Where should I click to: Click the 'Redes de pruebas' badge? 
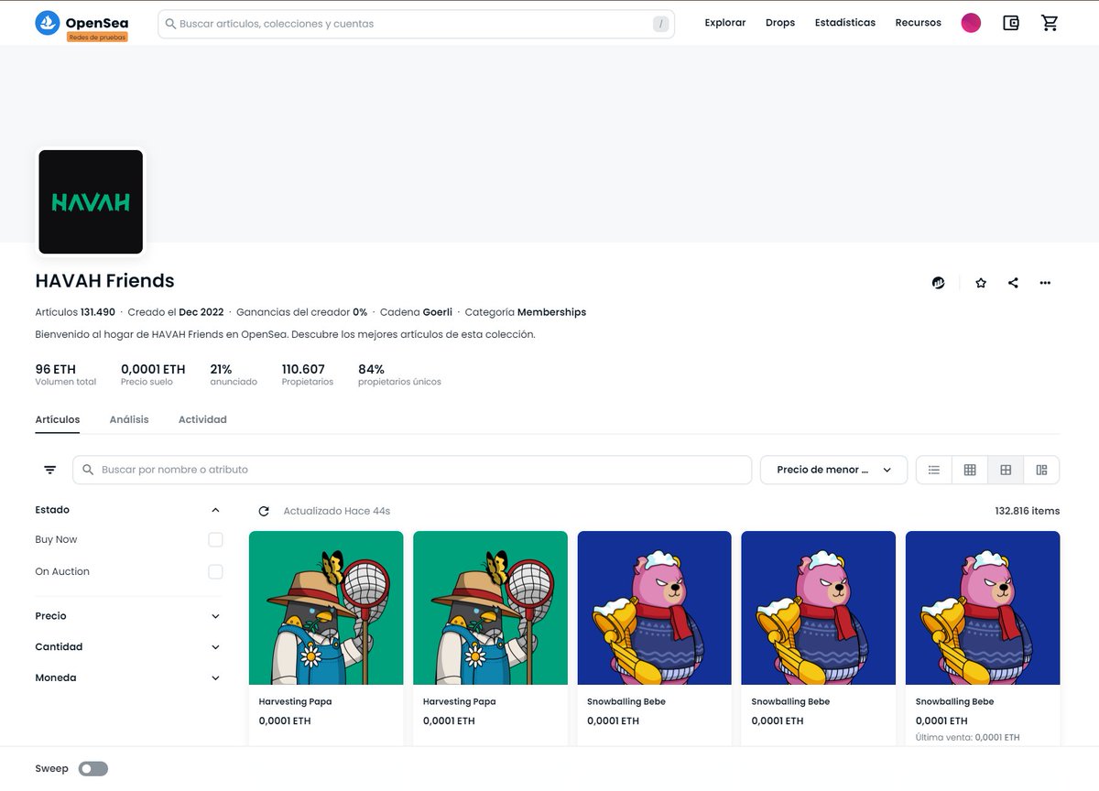[97, 37]
